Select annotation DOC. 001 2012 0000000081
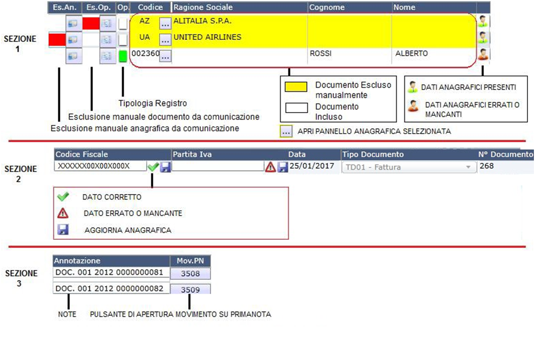This screenshot has width=535, height=339. point(112,272)
